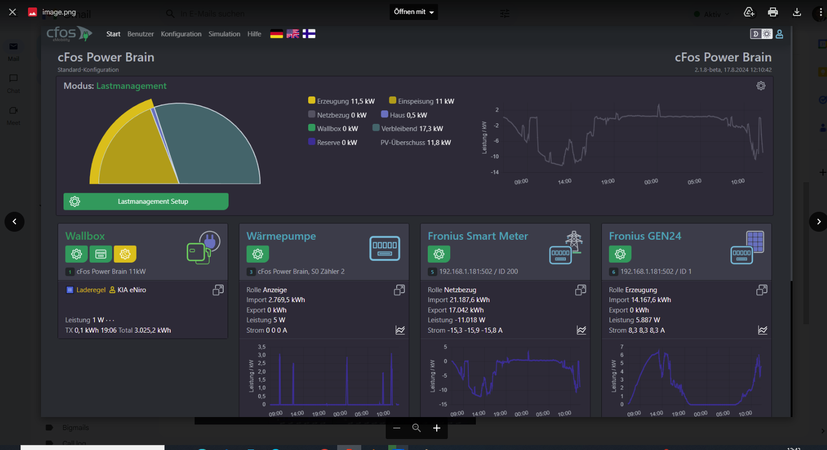Toggle Fronius Smart Meter chart icon
Screen dimensions: 827x450
(x=581, y=330)
